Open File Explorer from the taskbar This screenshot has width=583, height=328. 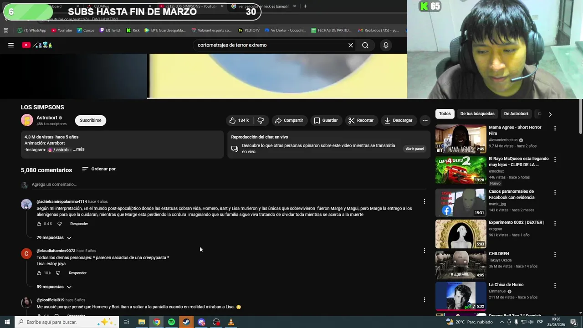pyautogui.click(x=142, y=322)
